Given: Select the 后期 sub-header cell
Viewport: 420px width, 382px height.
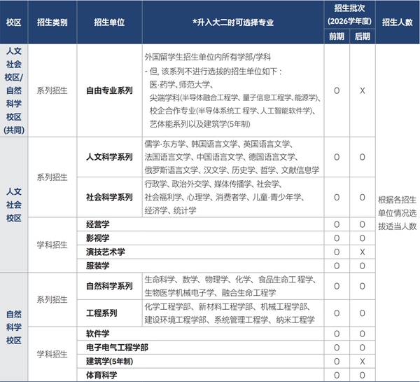Looking at the screenshot, I should pyautogui.click(x=363, y=36).
